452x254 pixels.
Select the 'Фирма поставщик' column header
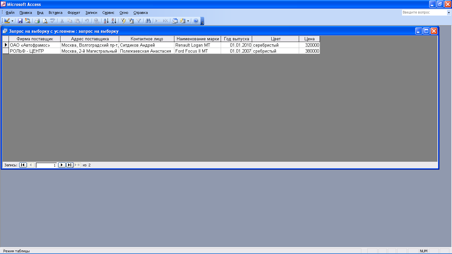click(35, 39)
